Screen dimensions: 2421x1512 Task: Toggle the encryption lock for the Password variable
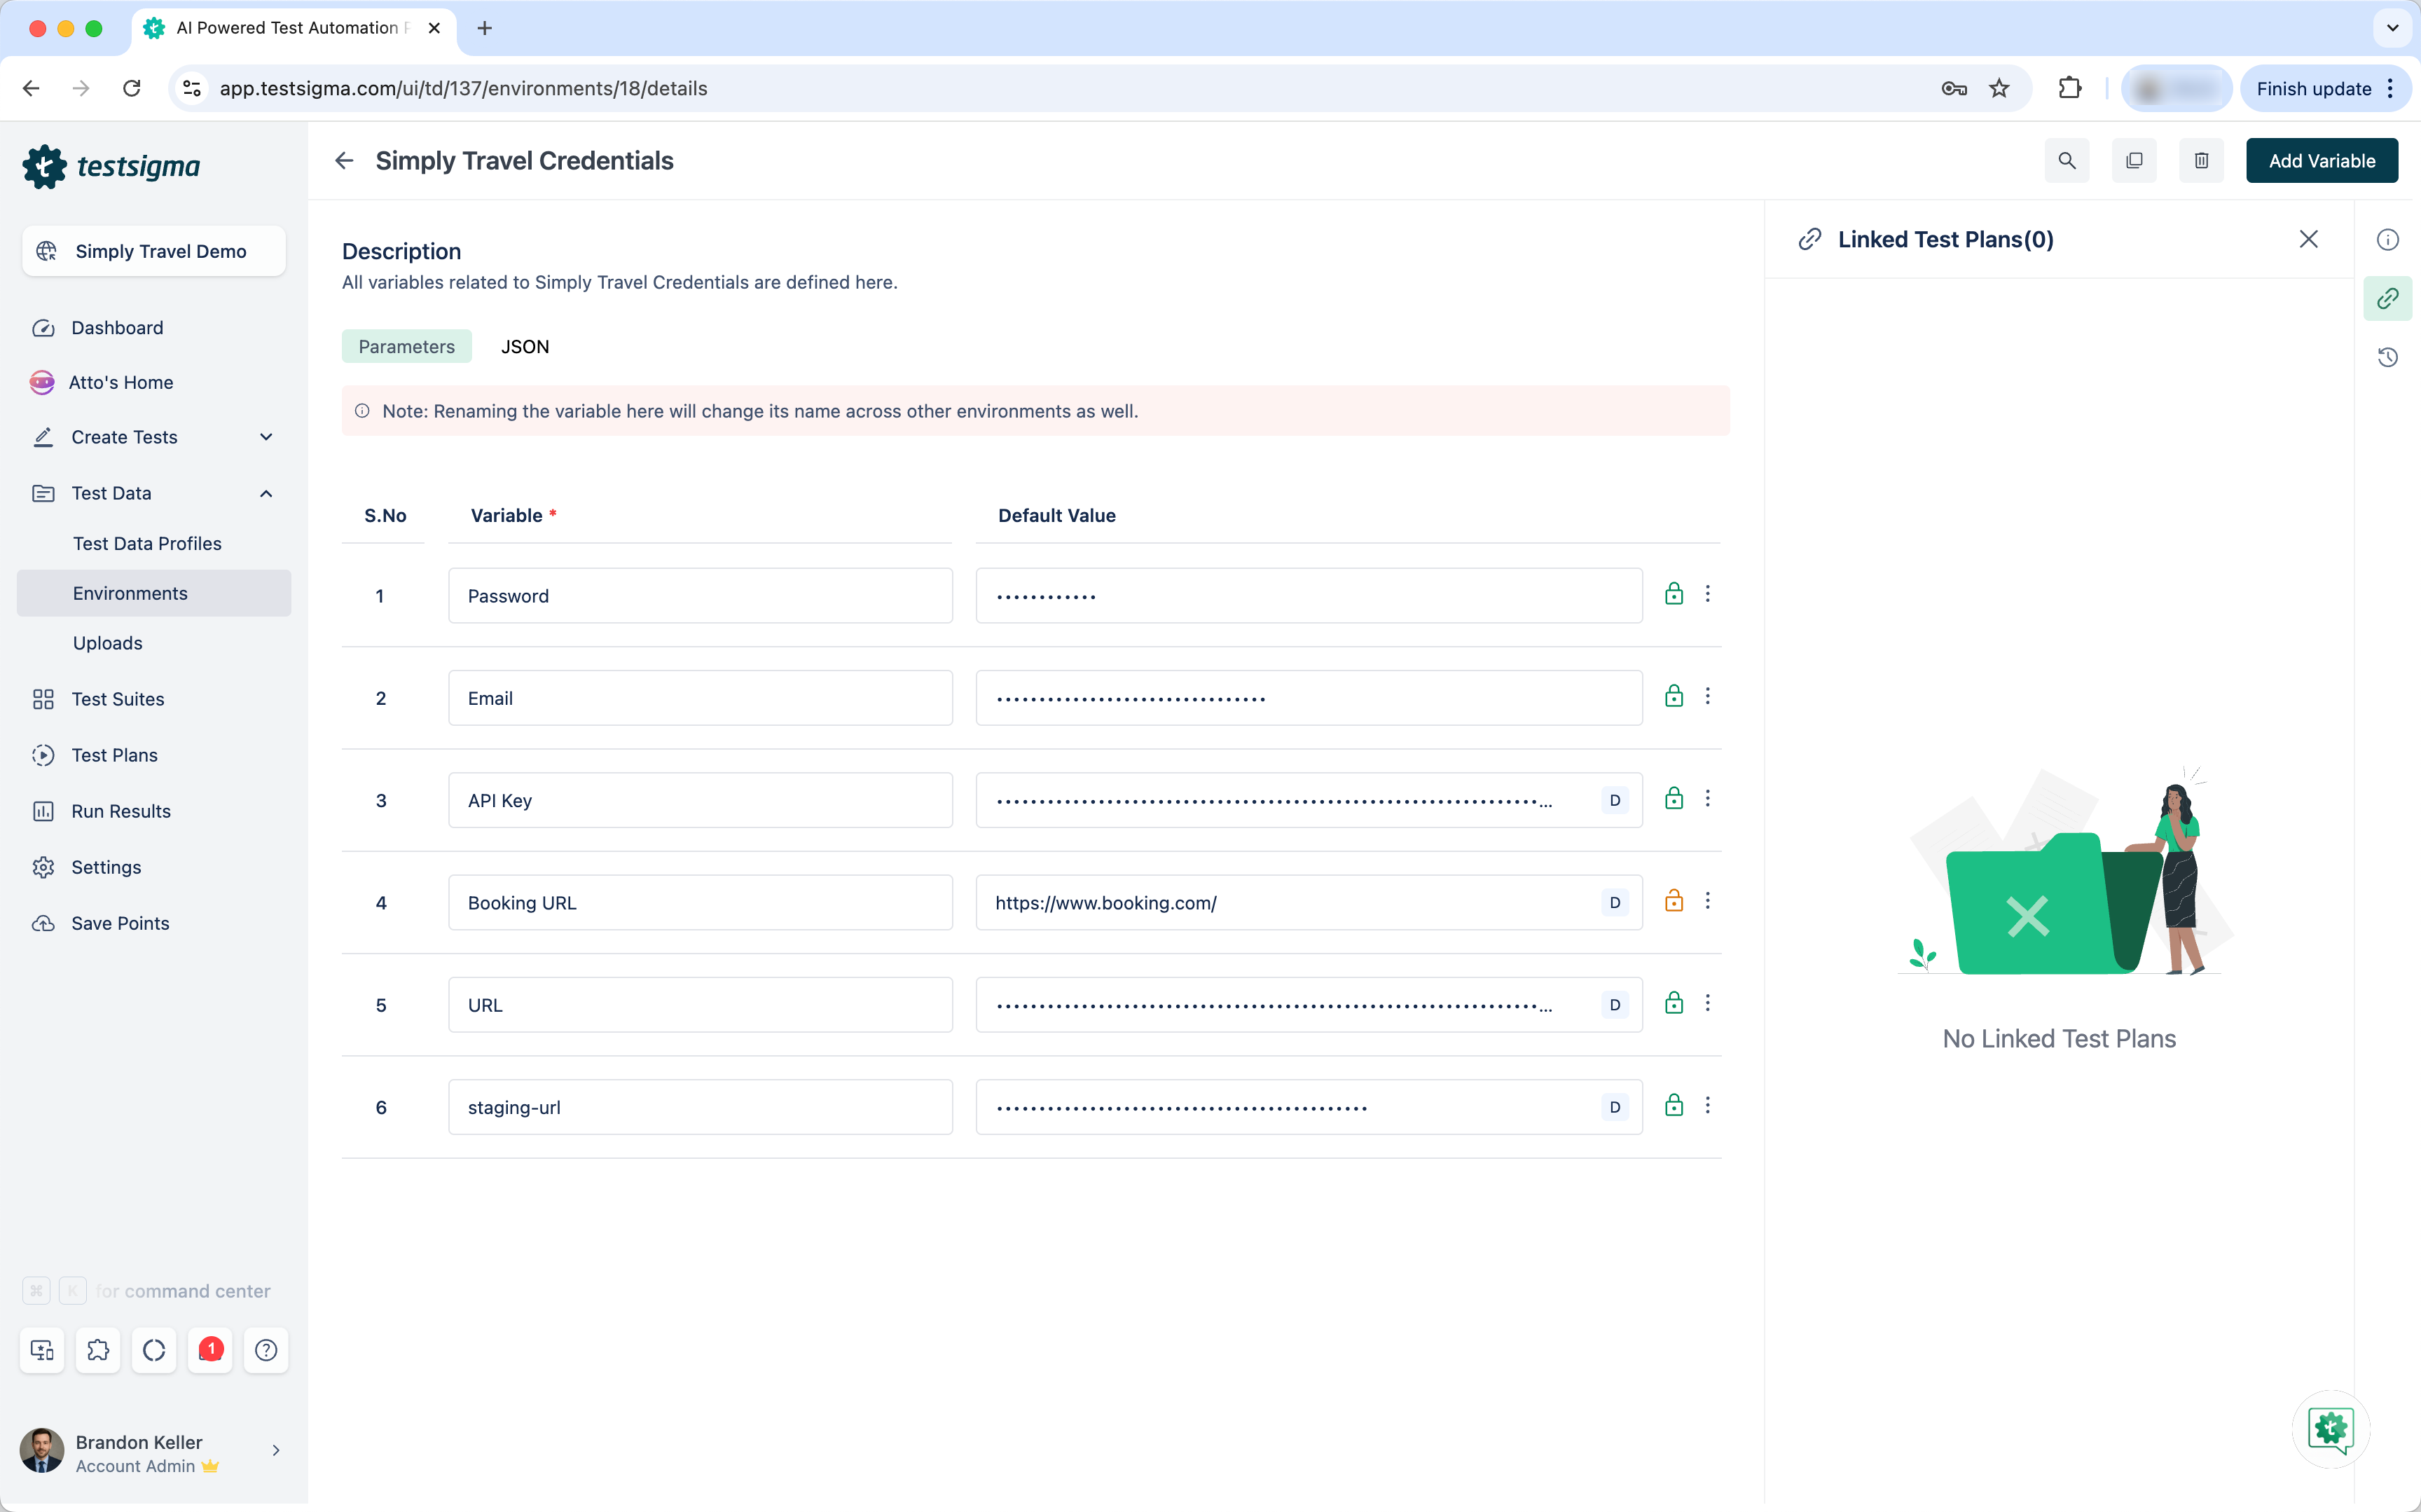pos(1674,594)
